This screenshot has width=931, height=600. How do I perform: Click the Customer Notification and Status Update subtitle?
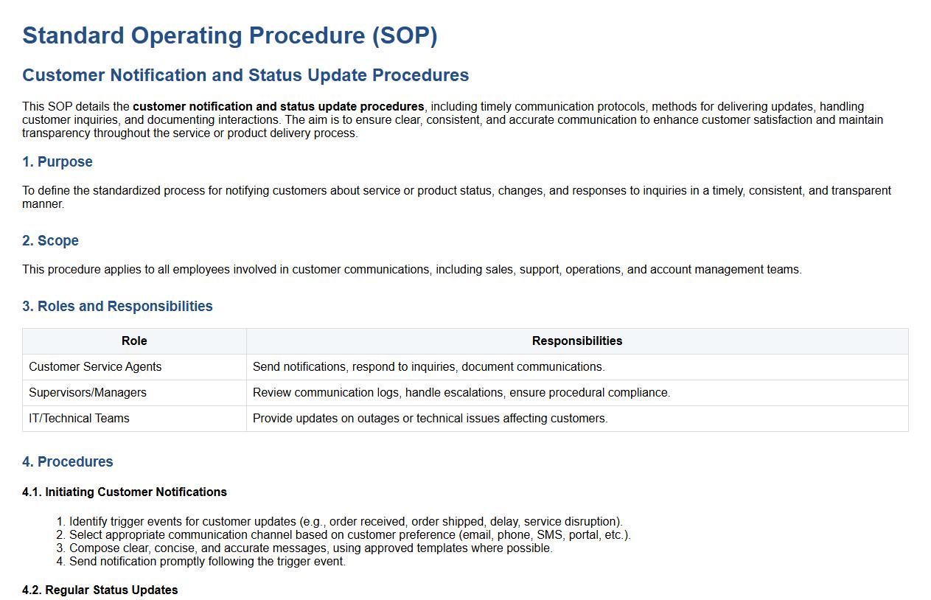[x=245, y=75]
